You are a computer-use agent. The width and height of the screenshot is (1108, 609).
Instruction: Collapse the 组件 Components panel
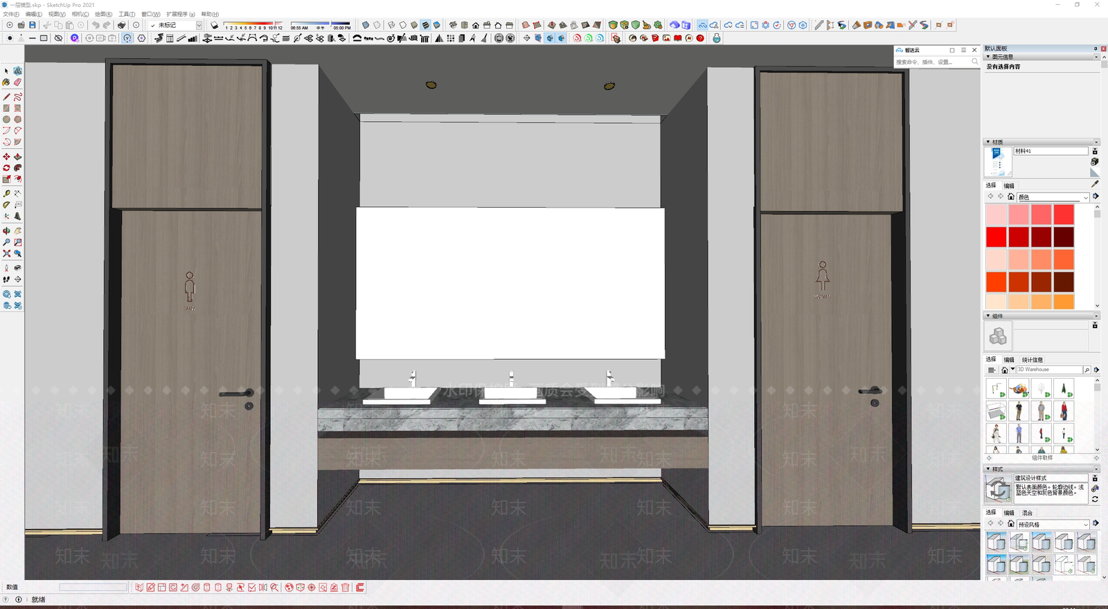coord(988,316)
